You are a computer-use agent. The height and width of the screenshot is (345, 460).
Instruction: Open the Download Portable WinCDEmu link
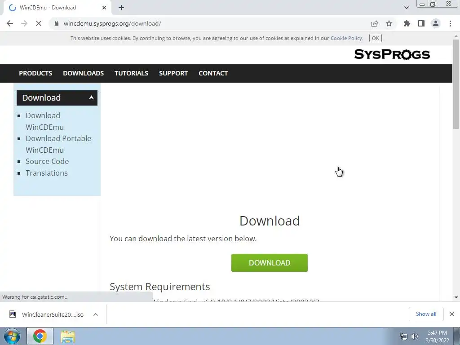tap(58, 144)
